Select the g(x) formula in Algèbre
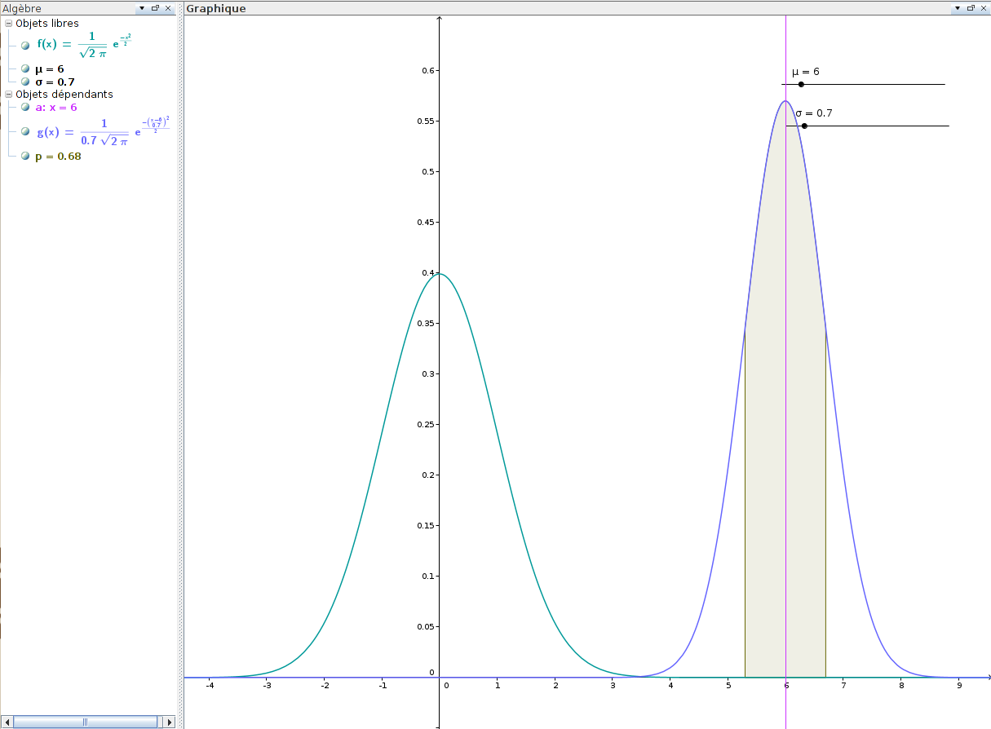This screenshot has width=991, height=729. [x=103, y=131]
